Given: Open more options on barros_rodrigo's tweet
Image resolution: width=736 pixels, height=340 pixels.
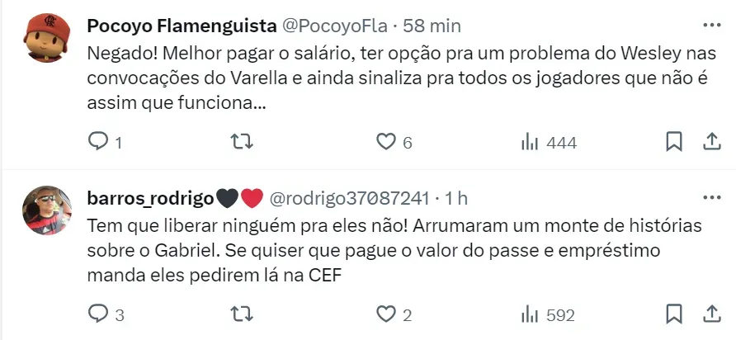Looking at the screenshot, I should (710, 198).
